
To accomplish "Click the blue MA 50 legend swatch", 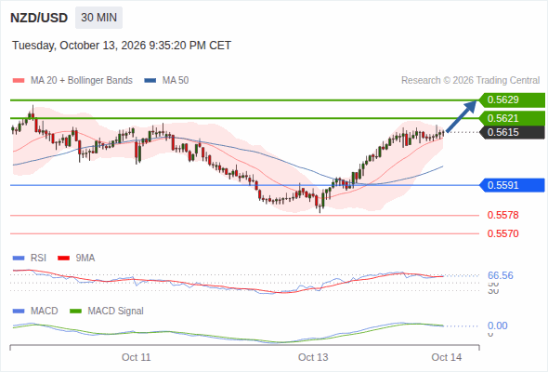I will 150,81.
